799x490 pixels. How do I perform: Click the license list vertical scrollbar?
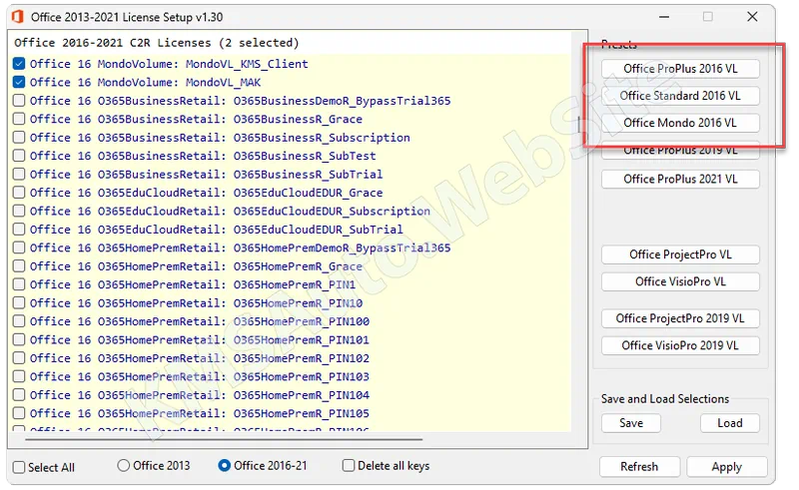[578, 126]
